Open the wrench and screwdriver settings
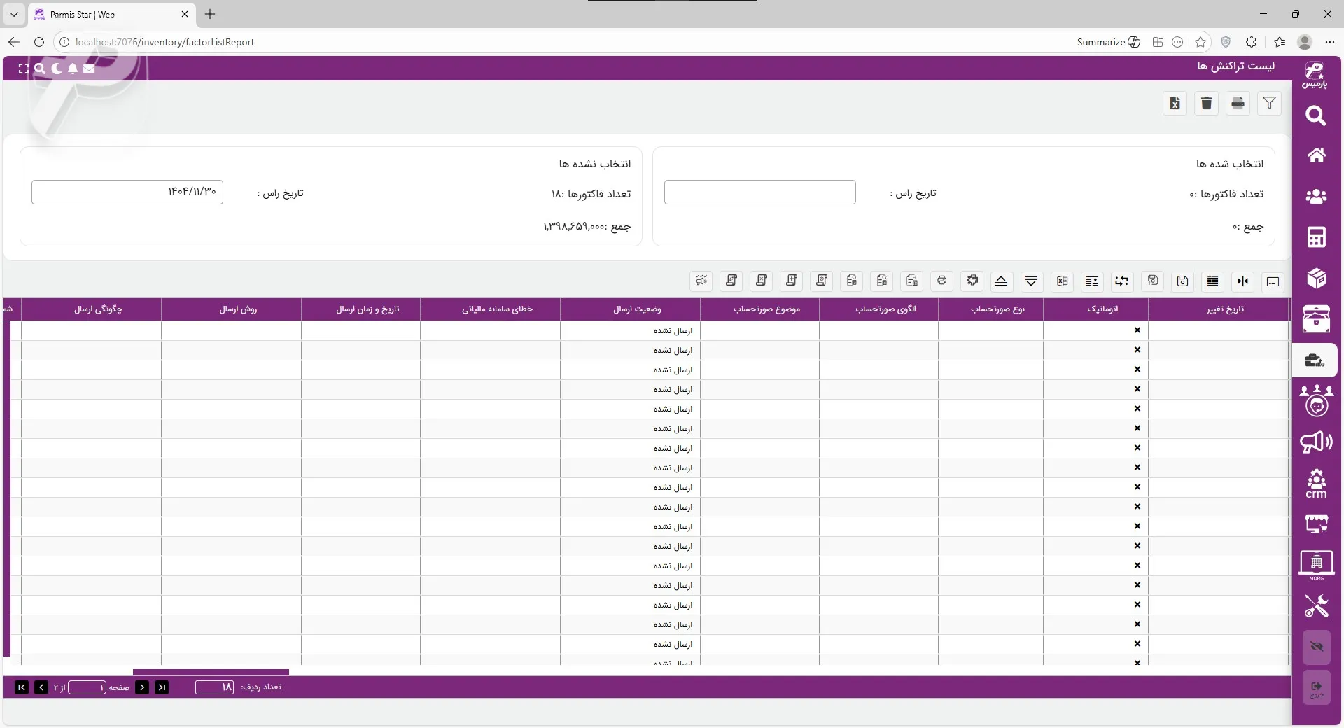 pyautogui.click(x=1316, y=606)
